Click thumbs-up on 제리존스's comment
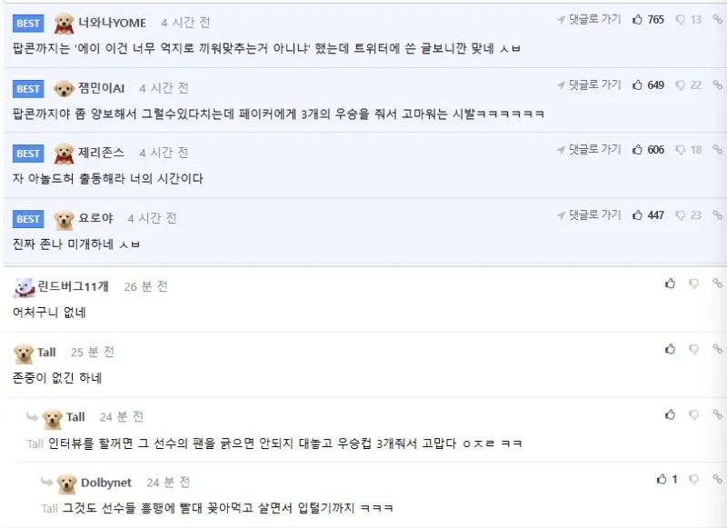727x528 pixels. tap(638, 150)
